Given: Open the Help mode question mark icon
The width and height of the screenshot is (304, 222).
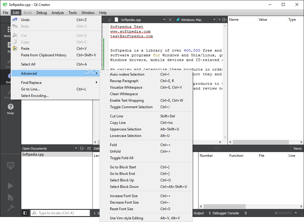Looking at the screenshot, I should click(10, 107).
